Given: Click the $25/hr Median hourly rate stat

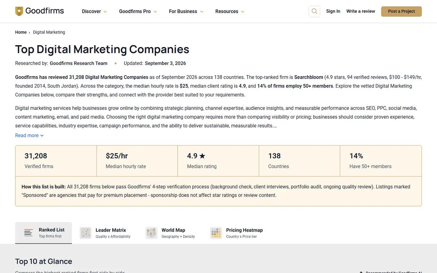Looking at the screenshot, I should 137,161.
